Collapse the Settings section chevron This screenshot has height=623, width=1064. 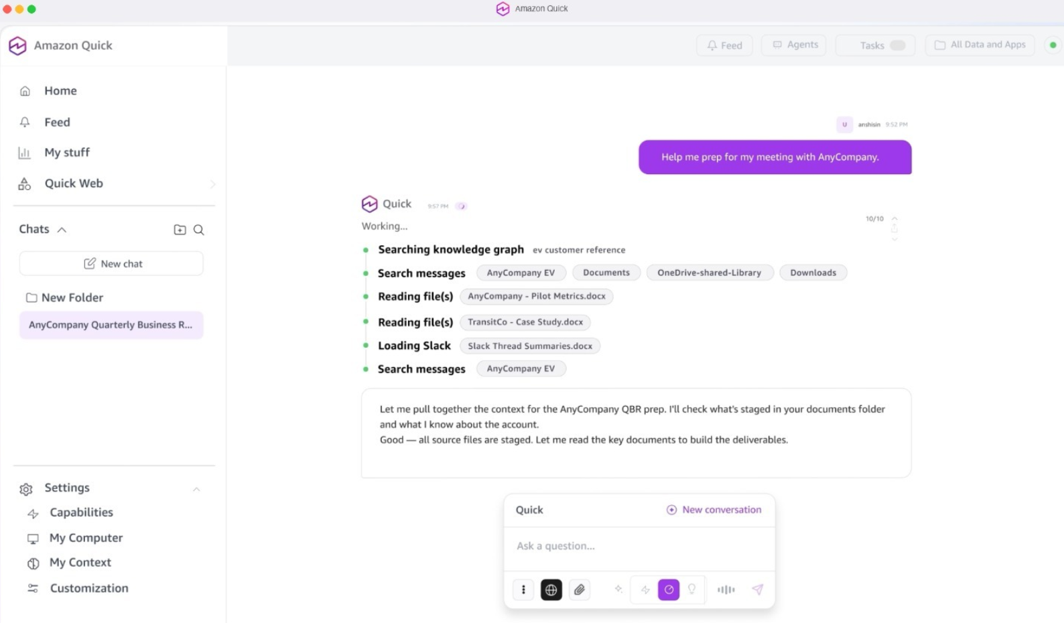[x=196, y=489]
